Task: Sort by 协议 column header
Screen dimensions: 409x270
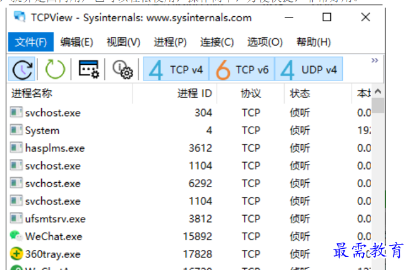Action: (250, 93)
